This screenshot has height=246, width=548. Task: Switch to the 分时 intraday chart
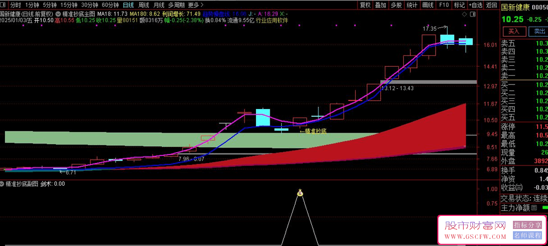point(15,5)
